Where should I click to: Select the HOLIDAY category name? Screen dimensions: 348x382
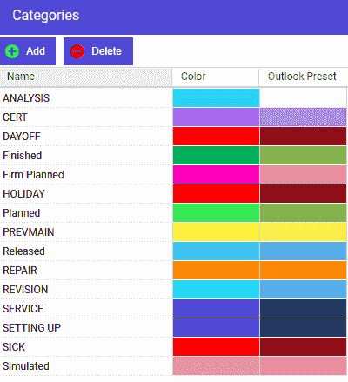click(23, 194)
